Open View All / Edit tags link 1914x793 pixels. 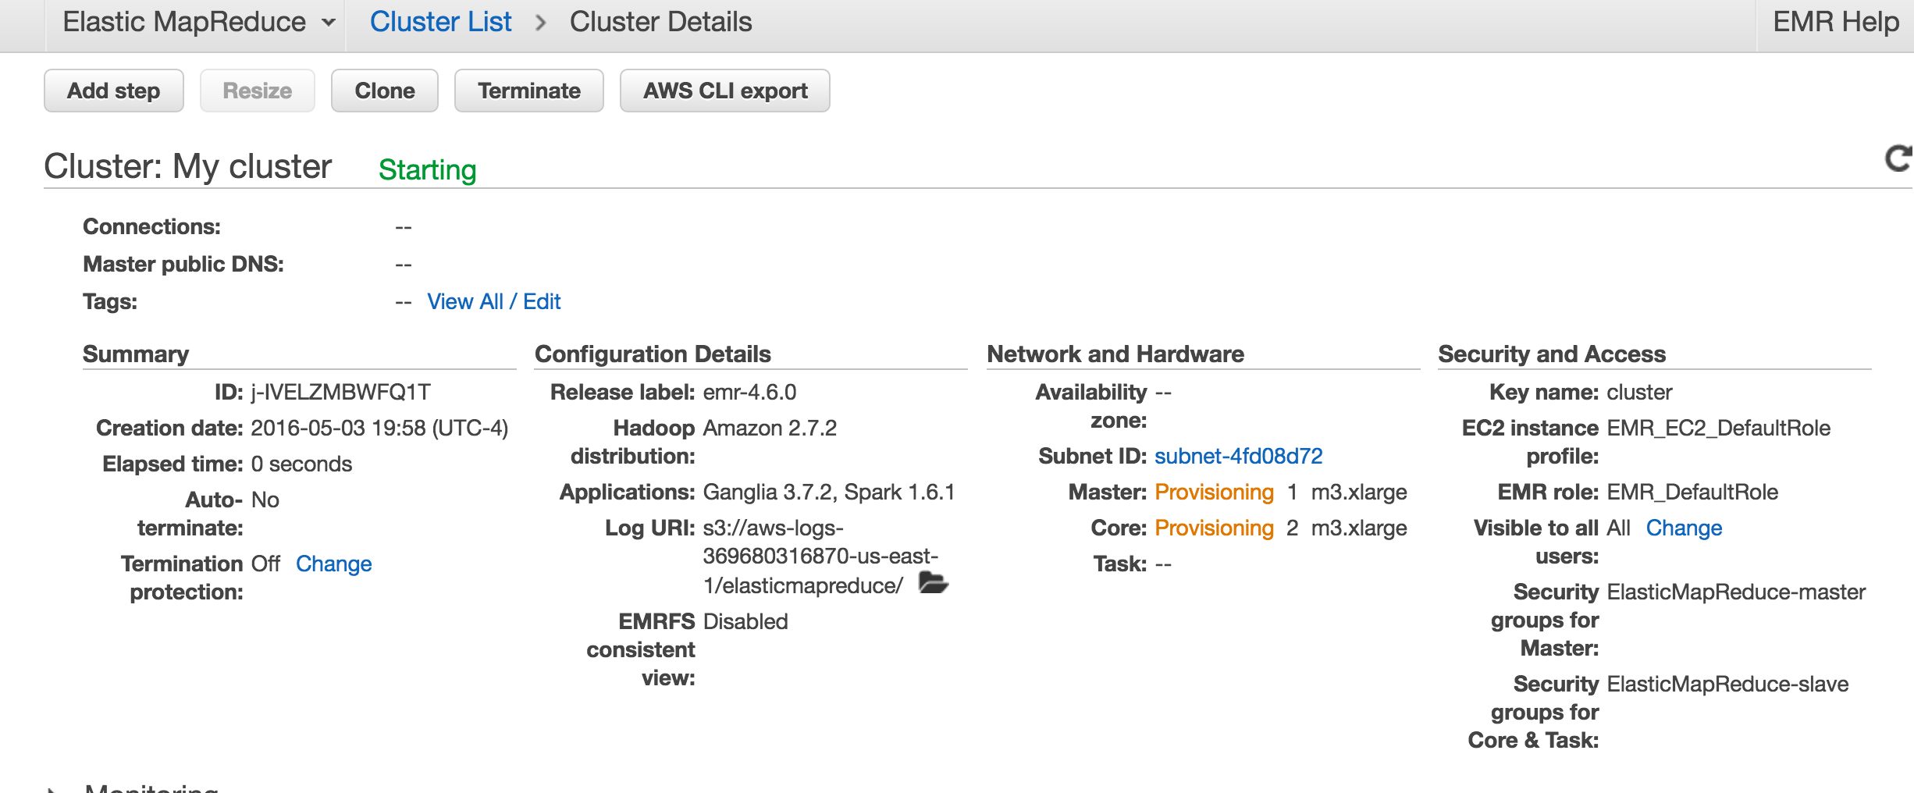493,301
